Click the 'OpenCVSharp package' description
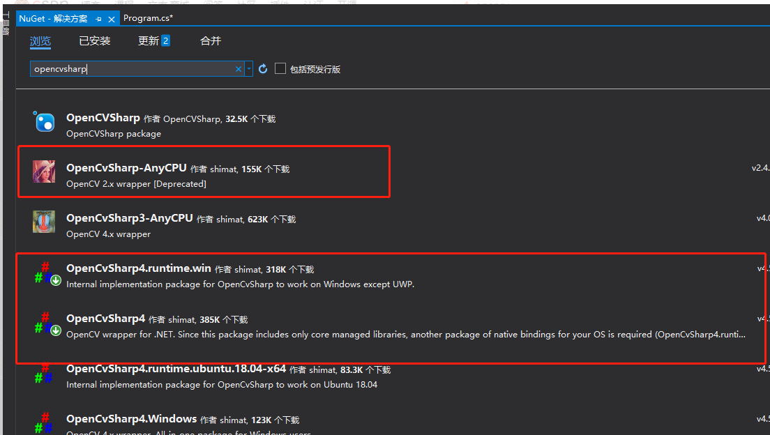 [114, 134]
